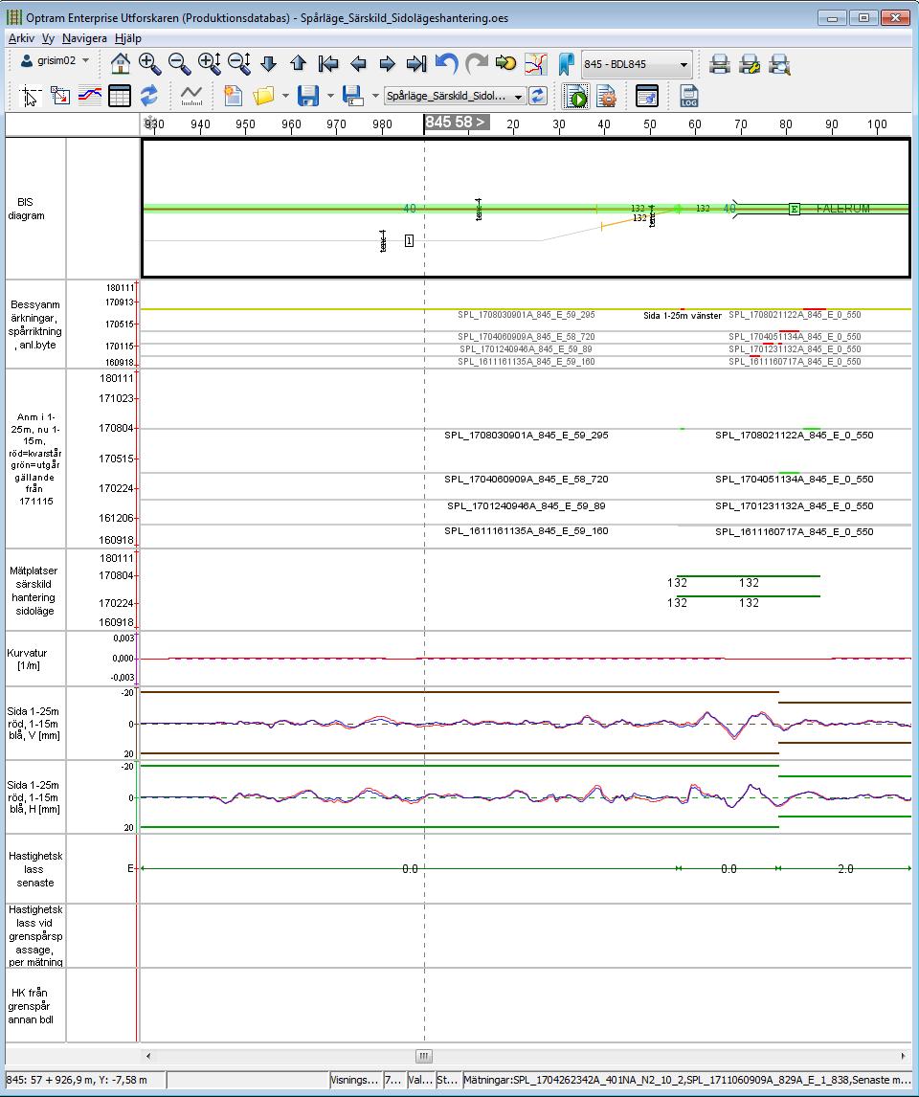Click the Home view icon

[121, 64]
